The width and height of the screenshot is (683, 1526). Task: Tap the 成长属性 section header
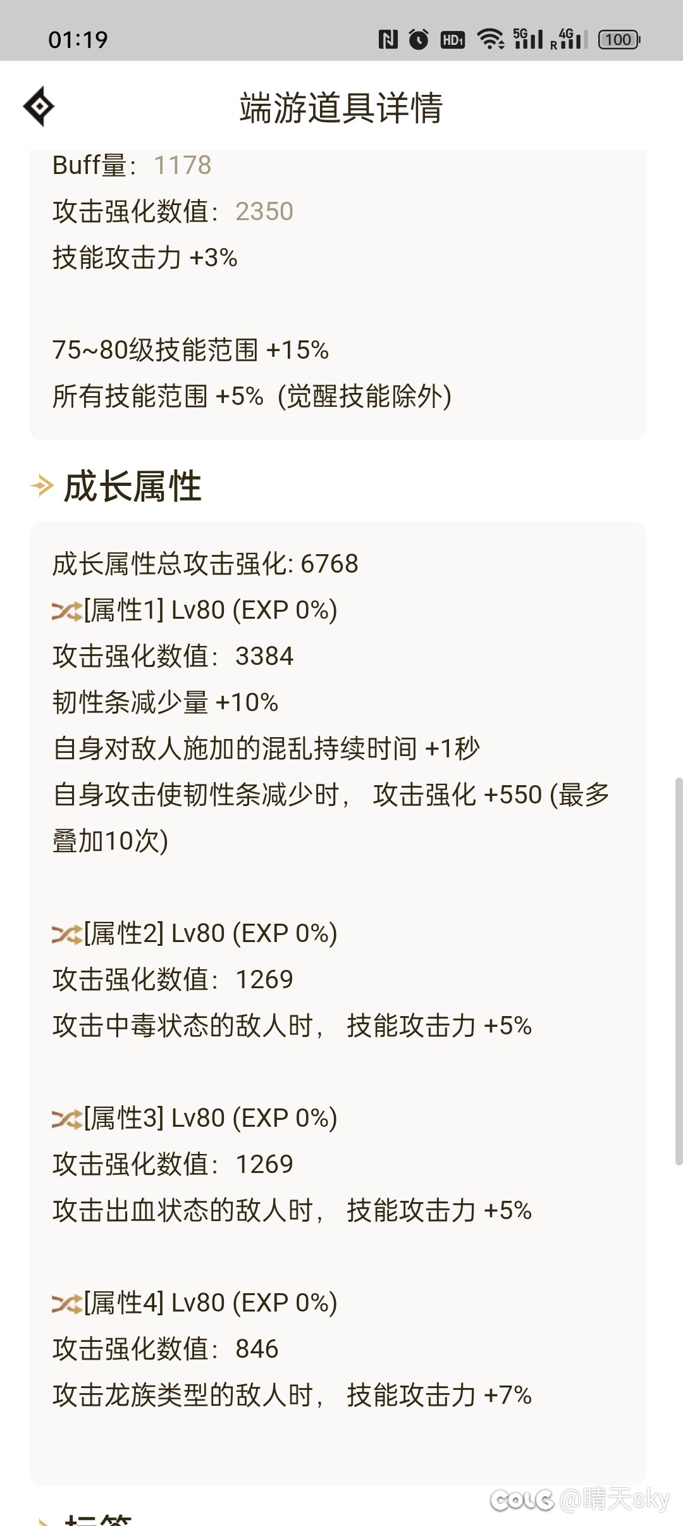coord(133,486)
